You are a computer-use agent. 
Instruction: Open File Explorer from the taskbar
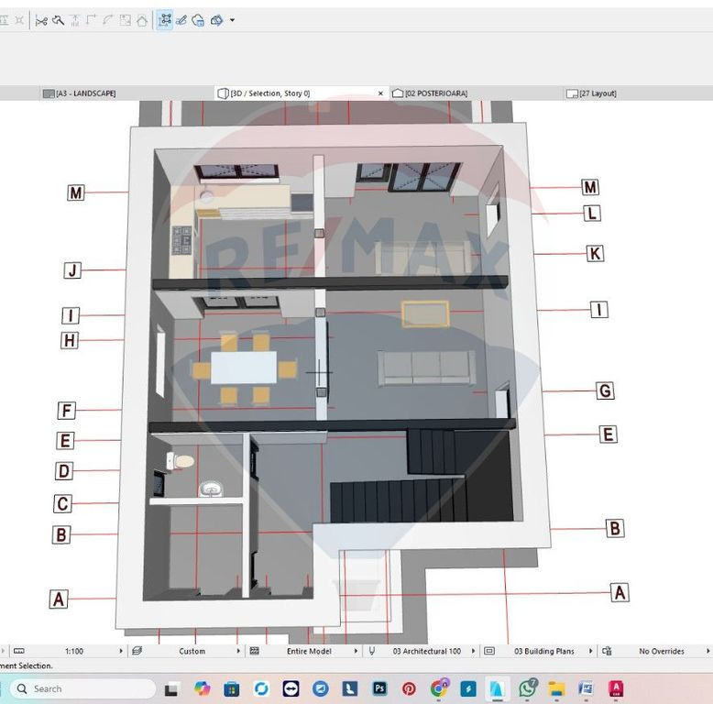tap(556, 688)
